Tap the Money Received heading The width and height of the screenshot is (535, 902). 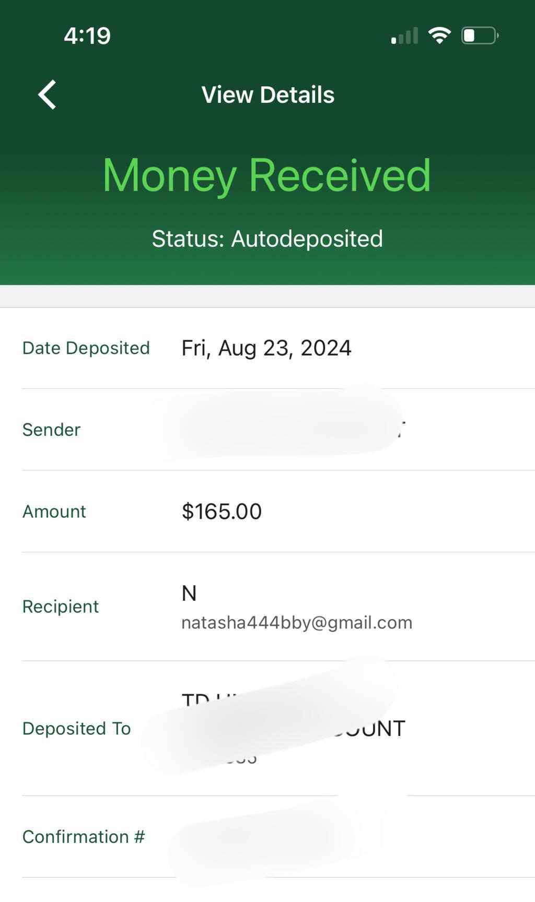point(267,175)
